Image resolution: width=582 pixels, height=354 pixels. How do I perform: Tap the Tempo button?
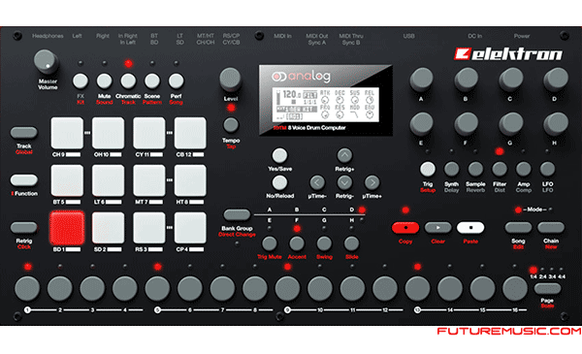tap(231, 125)
